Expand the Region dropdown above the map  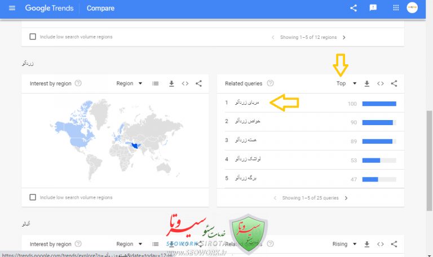pos(129,83)
